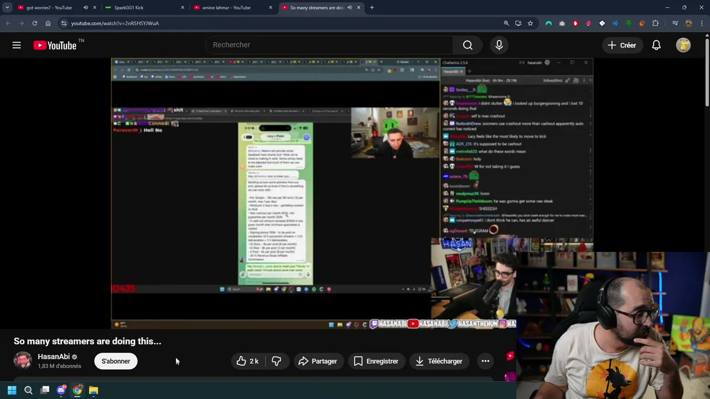710x399 pixels.
Task: Open the HasanAbi channel name link
Action: pyautogui.click(x=54, y=357)
